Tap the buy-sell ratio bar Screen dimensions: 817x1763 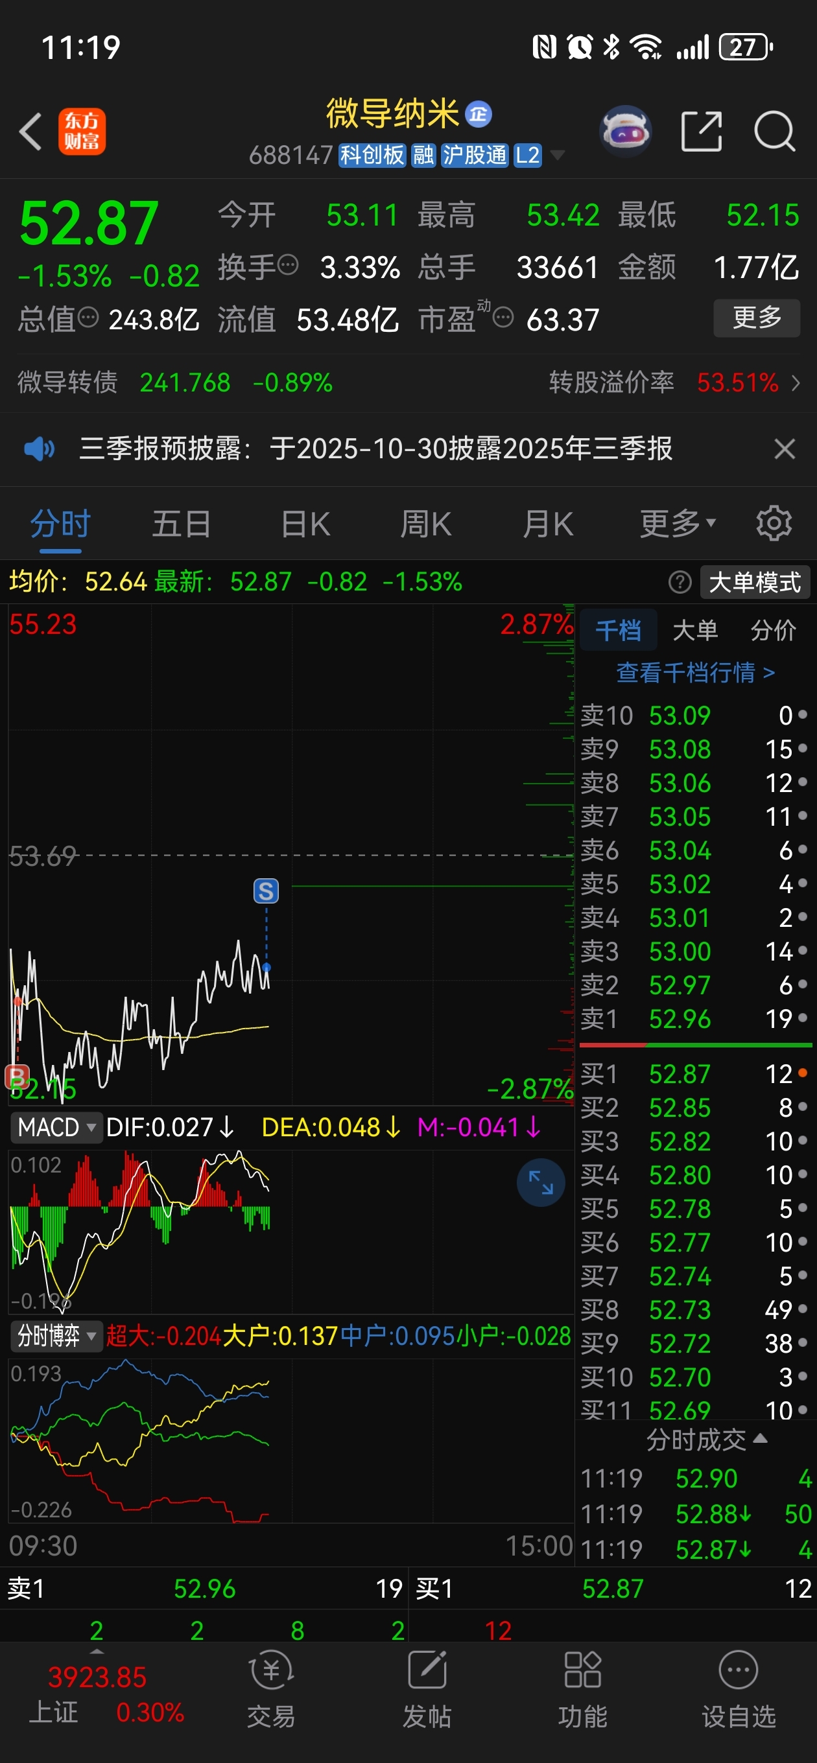(695, 1045)
